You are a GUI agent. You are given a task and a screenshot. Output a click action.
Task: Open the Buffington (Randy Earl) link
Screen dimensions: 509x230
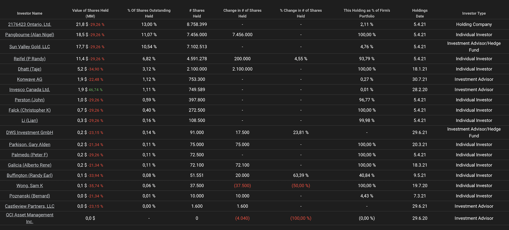[x=30, y=175]
